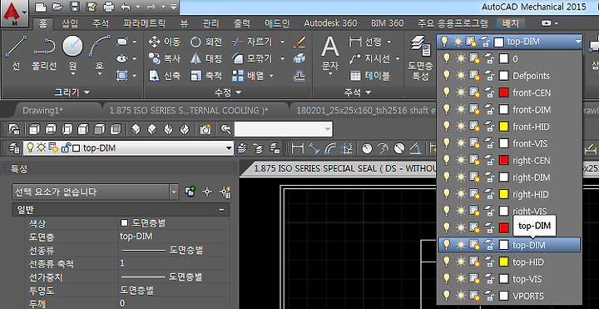Click the 배열 (Array) tool

point(249,76)
